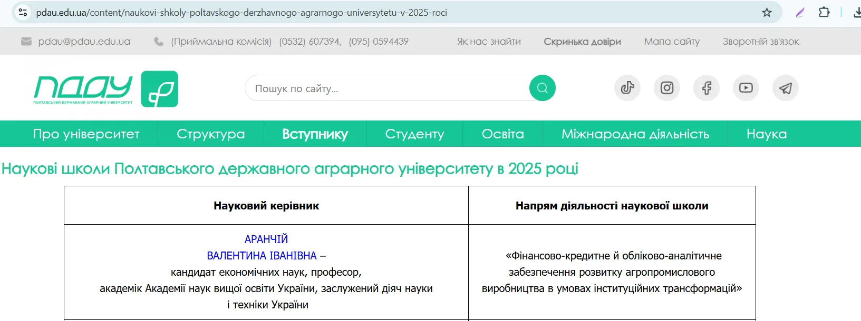Open the Про університет menu
The height and width of the screenshot is (321, 861).
click(86, 134)
